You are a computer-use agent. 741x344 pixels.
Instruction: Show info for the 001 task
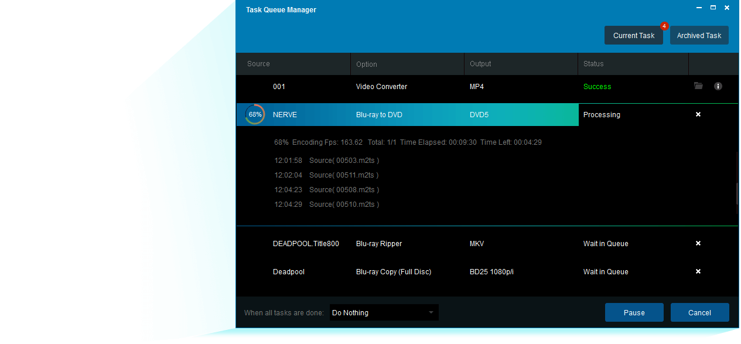pos(718,86)
